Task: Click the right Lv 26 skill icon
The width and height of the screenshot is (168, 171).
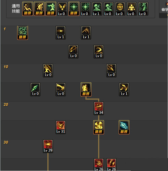Action: coord(111,165)
